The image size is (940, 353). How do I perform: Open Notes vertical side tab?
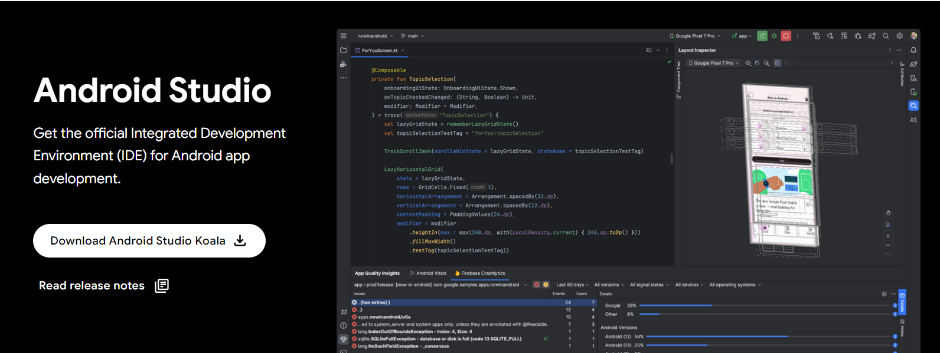[x=902, y=329]
